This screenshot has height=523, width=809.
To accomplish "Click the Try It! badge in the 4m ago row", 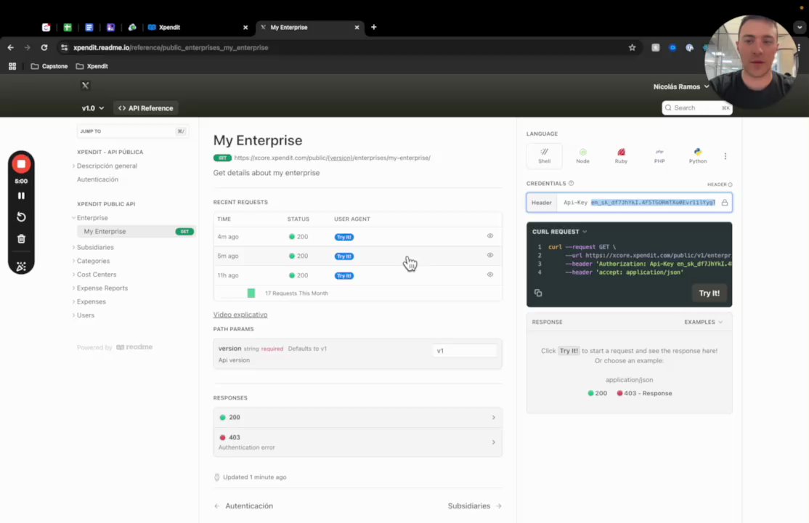I will point(344,237).
